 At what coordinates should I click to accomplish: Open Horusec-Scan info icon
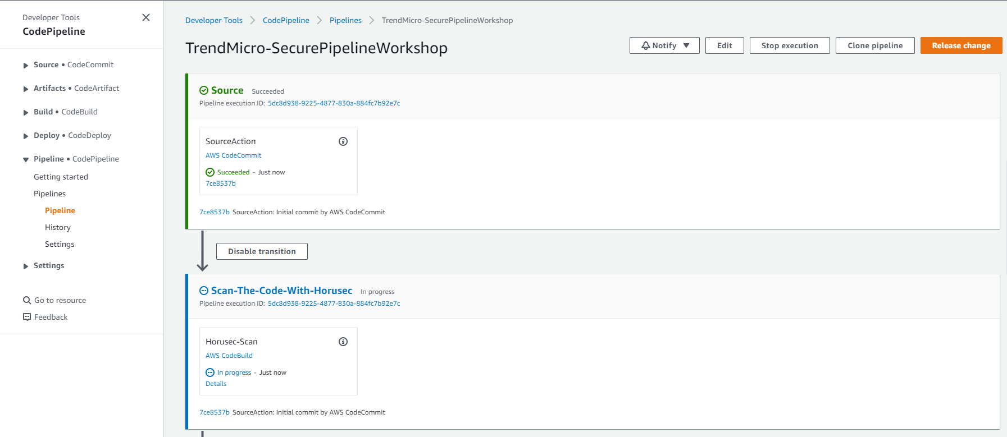(343, 342)
